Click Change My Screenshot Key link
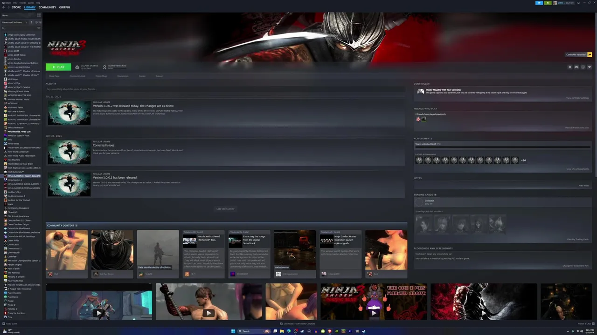This screenshot has width=597, height=335. (x=576, y=266)
